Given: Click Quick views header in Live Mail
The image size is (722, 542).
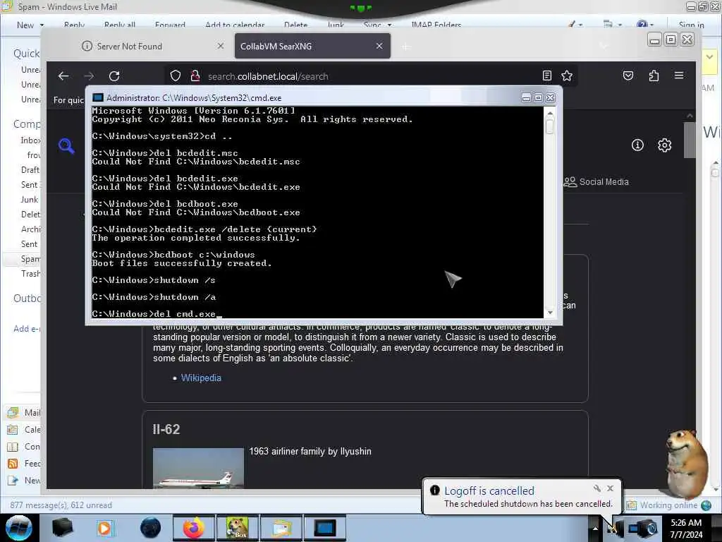Looking at the screenshot, I should [x=27, y=54].
